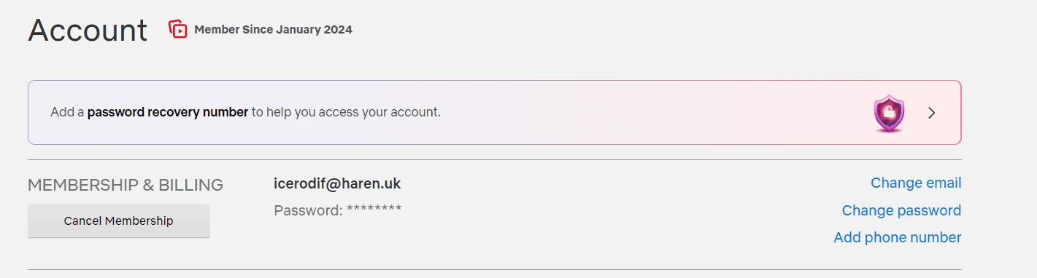Click the Account page heading

coord(88,30)
